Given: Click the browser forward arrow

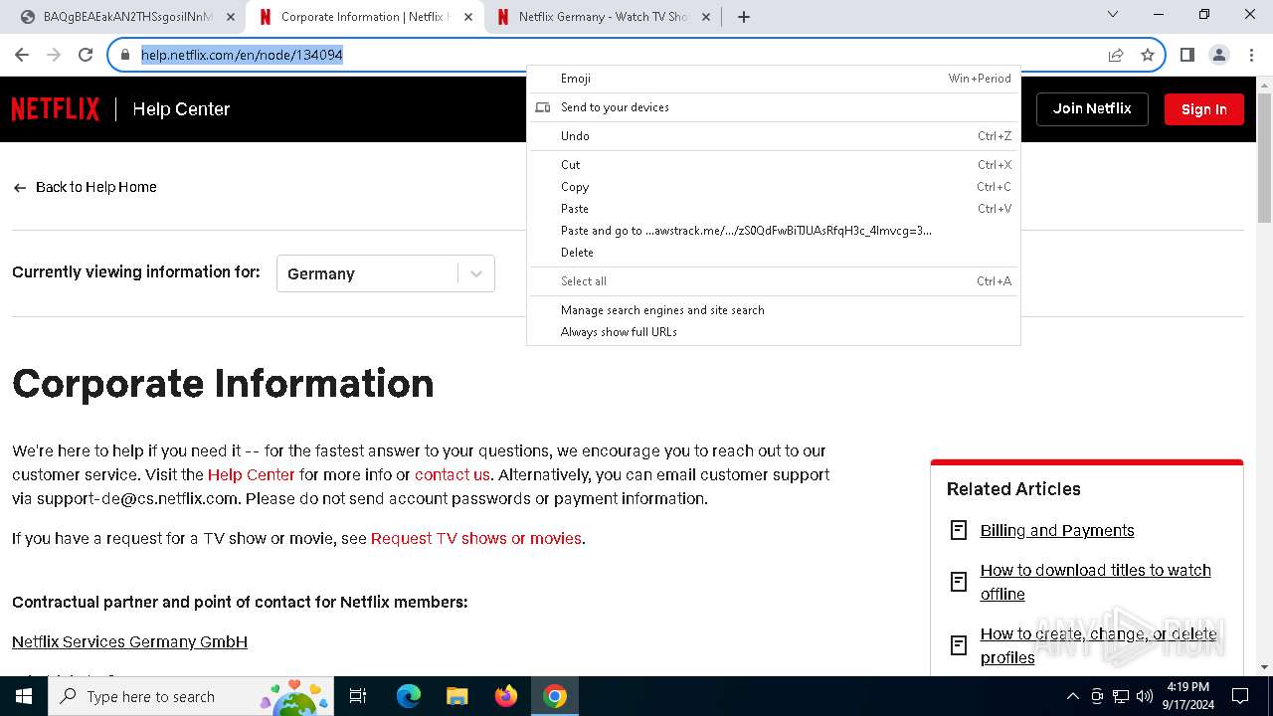Looking at the screenshot, I should click(54, 55).
